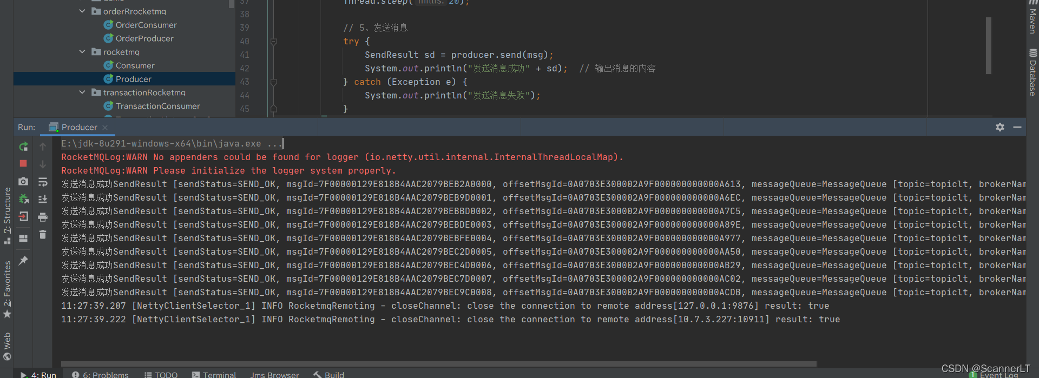1039x378 pixels.
Task: Open the Consumer class
Action: (x=135, y=65)
